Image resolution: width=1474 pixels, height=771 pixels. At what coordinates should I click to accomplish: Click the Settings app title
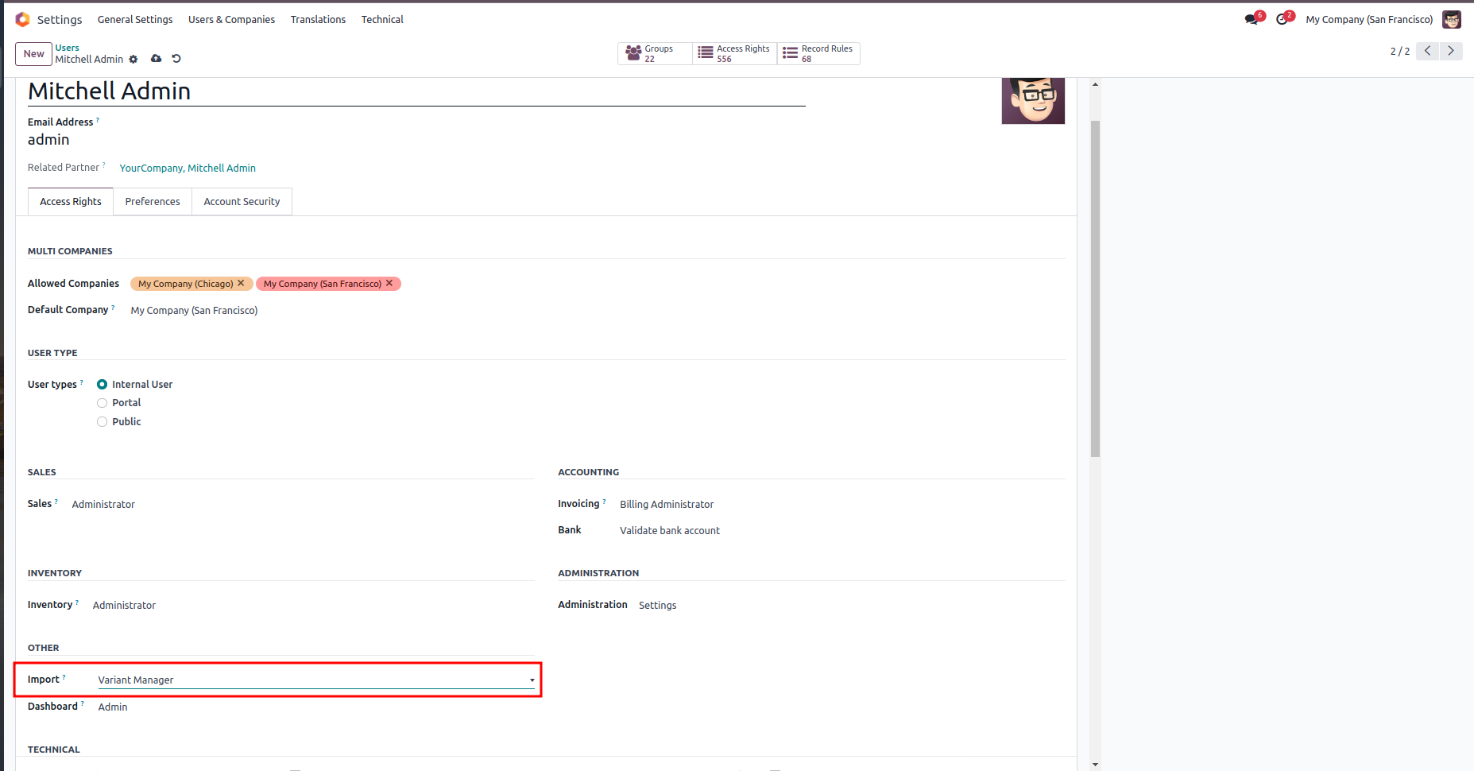60,19
